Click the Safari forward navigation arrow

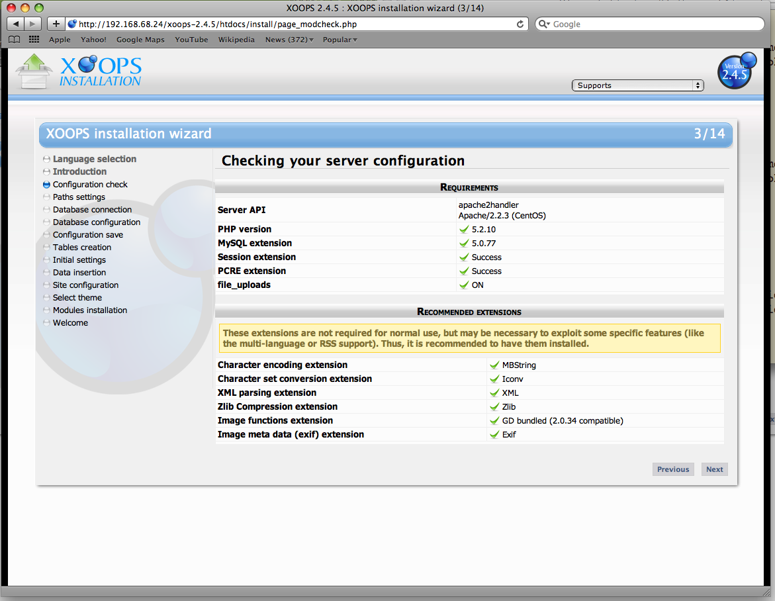[x=31, y=24]
